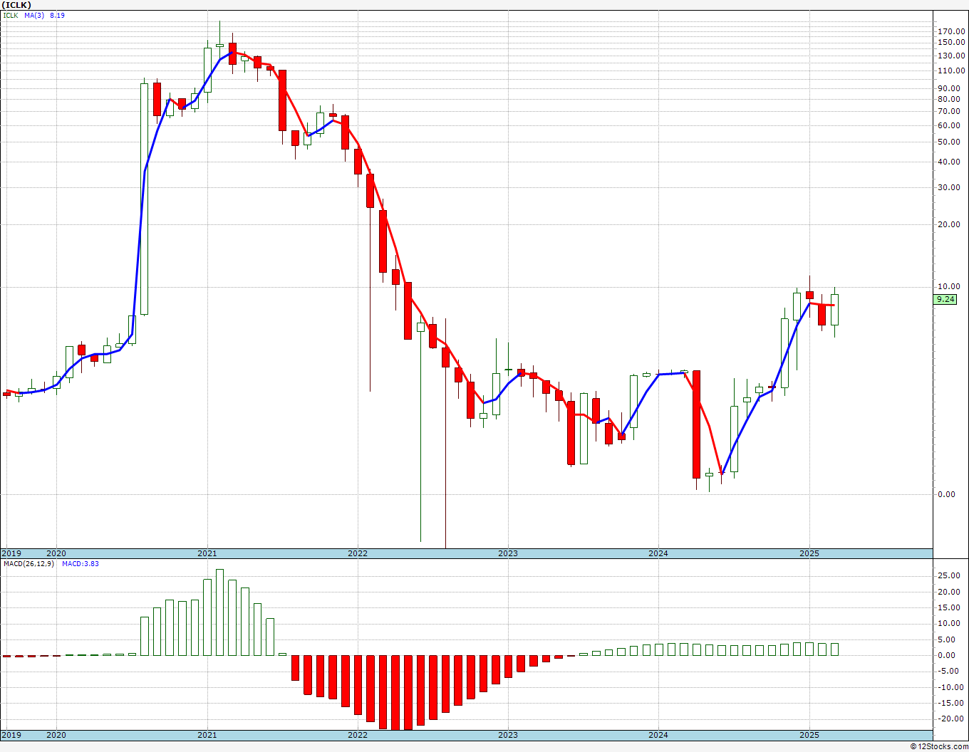Select the ICLK legend label beside MA(3)
969x752 pixels.
click(x=10, y=15)
